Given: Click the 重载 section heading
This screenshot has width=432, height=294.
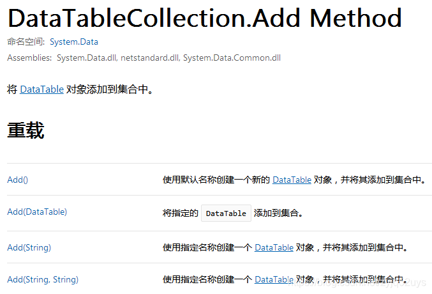Looking at the screenshot, I should coord(26,130).
